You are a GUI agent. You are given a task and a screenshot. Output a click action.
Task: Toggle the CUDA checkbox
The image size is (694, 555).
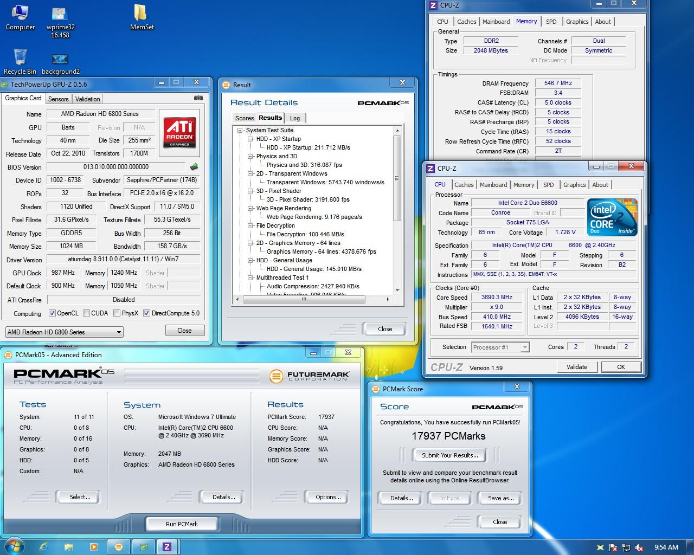tap(86, 313)
